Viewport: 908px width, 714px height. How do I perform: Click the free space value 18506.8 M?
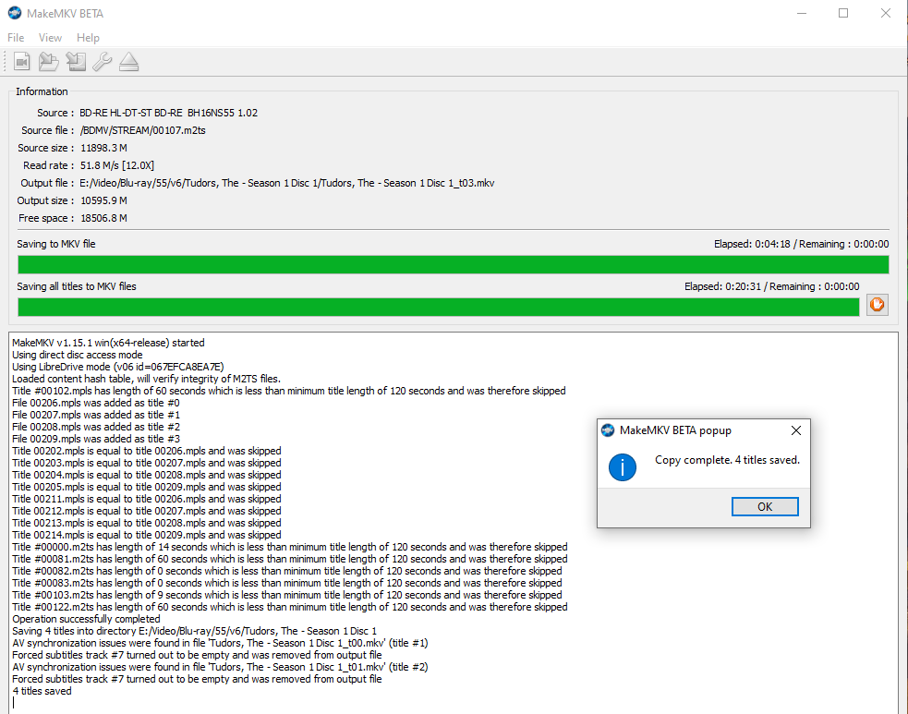[x=103, y=218]
